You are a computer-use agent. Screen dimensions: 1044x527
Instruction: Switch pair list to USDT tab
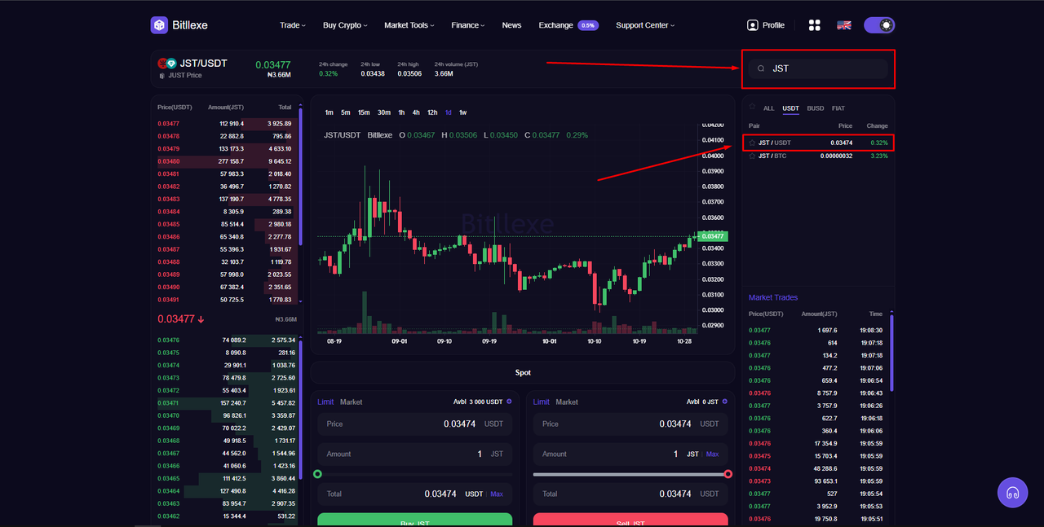(791, 108)
